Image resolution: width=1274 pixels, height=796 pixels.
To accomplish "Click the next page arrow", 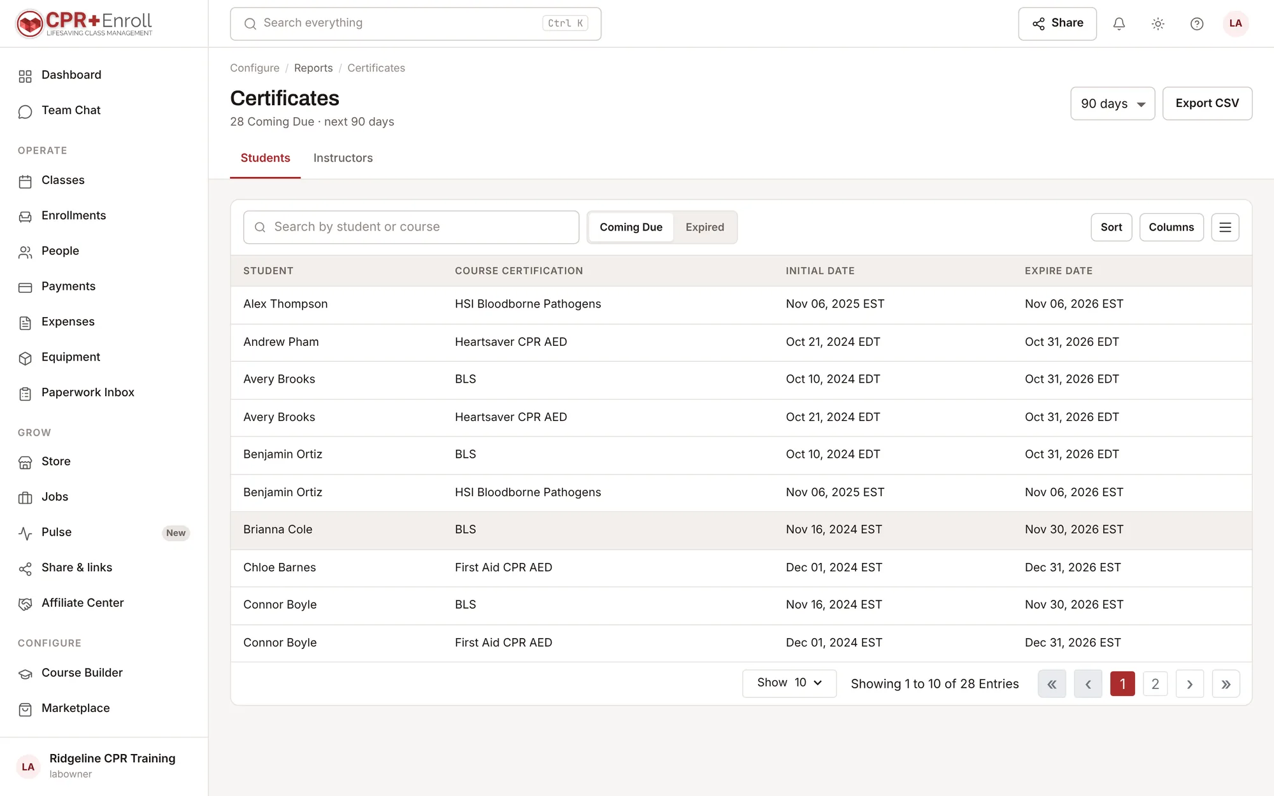I will (x=1189, y=684).
